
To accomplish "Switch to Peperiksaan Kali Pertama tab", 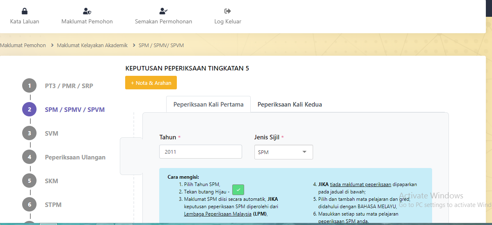I will 208,105.
